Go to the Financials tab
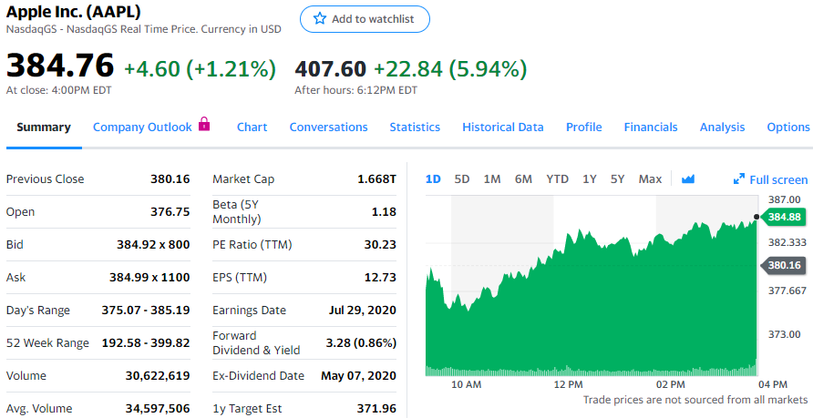813x418 pixels. 651,127
